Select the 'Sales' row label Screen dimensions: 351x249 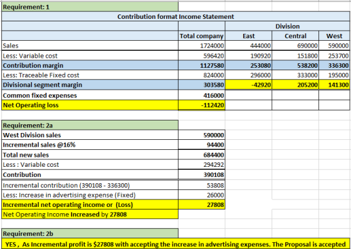click(90, 46)
